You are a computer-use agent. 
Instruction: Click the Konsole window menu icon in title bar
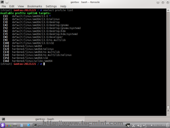pos(2,2)
